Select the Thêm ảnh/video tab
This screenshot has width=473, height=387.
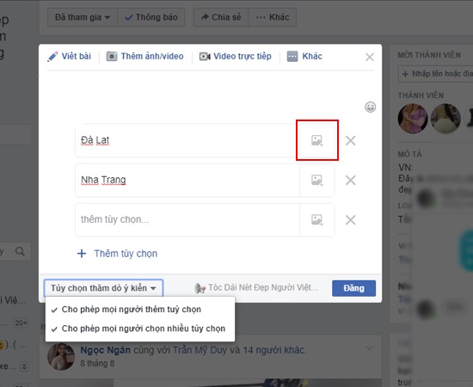144,57
